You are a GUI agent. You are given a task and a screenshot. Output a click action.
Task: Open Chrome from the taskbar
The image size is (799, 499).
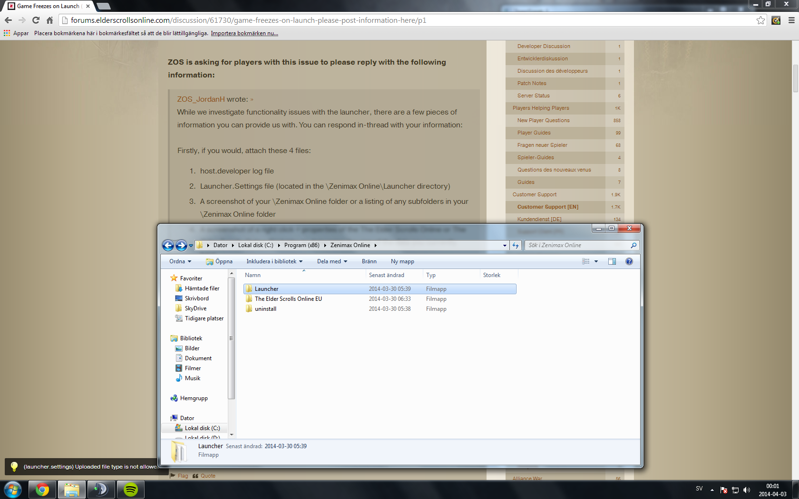click(x=42, y=489)
